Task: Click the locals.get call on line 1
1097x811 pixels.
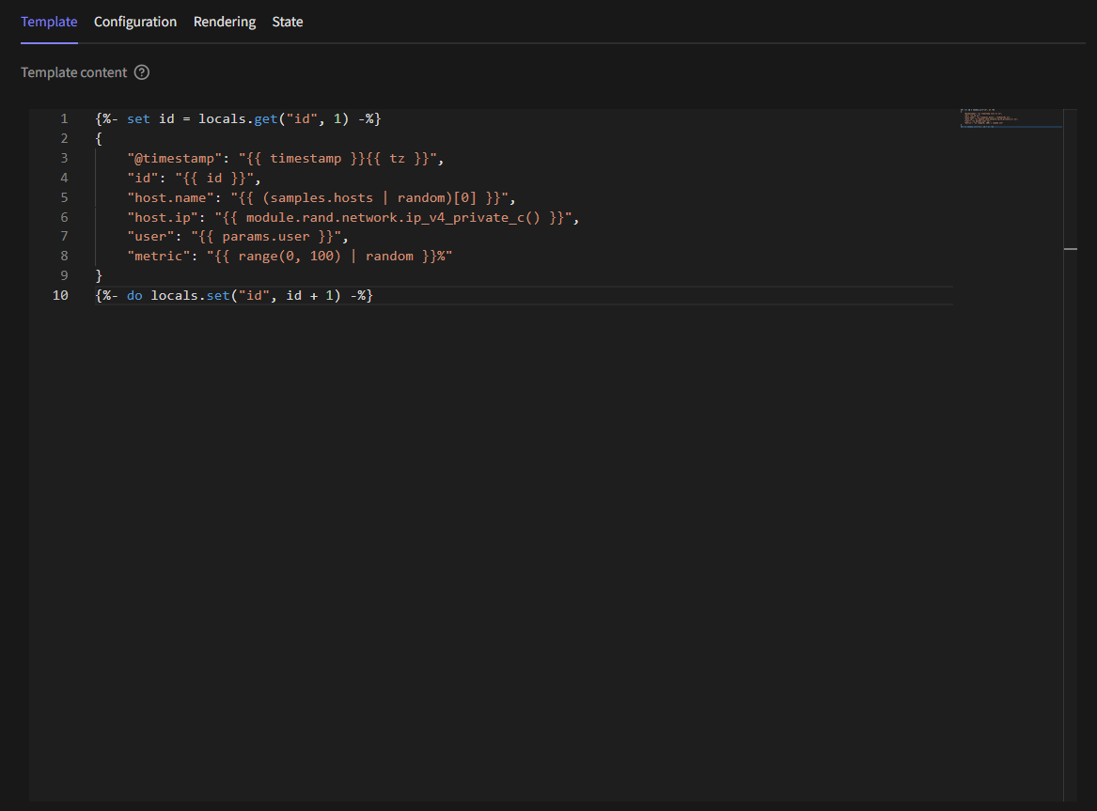Action: (238, 118)
